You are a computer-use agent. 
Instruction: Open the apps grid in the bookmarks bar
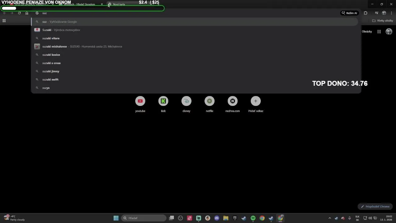[x=4, y=21]
